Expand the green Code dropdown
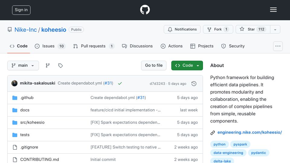Viewport: 290px width, 163px height. click(x=187, y=66)
